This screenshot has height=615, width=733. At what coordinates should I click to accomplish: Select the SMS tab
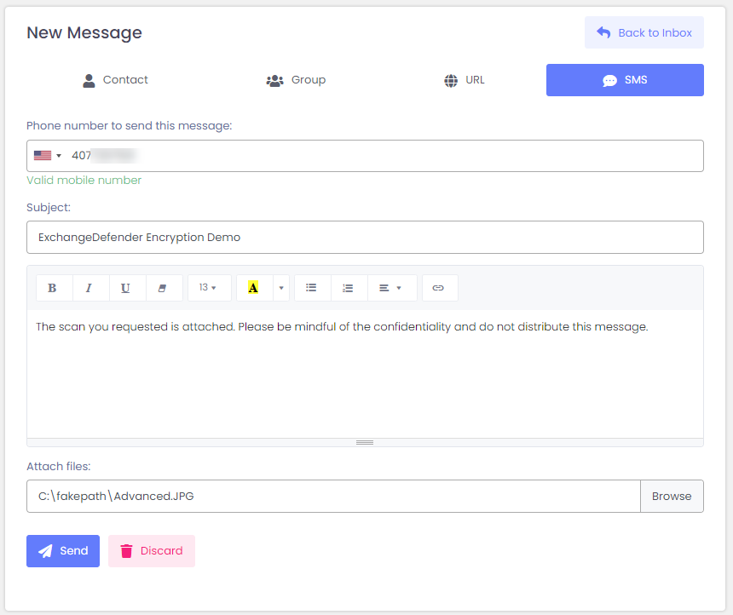click(x=625, y=80)
